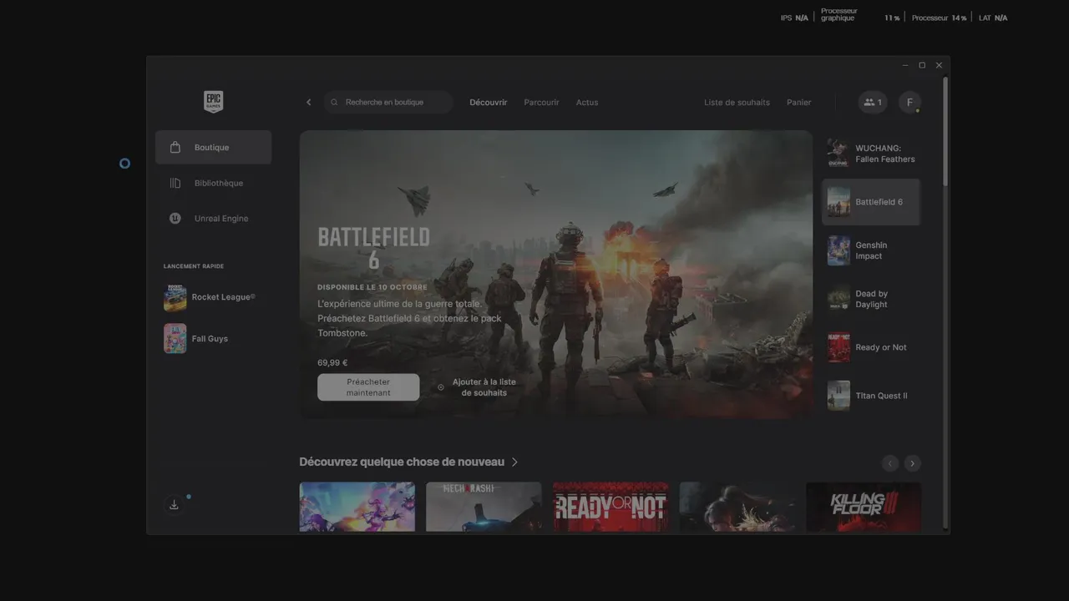Switch to the Parcourir tab
Screen dimensions: 1069x601
(x=541, y=103)
